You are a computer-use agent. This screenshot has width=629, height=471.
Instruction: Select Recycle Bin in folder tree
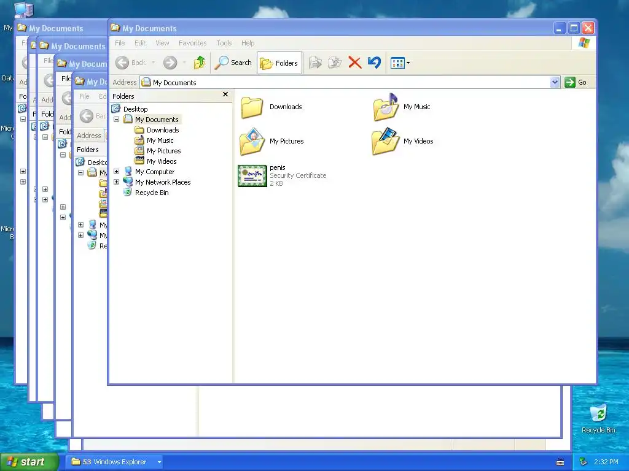click(152, 192)
